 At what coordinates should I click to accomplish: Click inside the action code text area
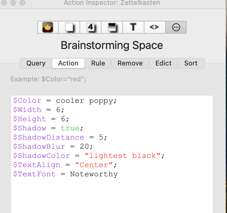[112, 193]
